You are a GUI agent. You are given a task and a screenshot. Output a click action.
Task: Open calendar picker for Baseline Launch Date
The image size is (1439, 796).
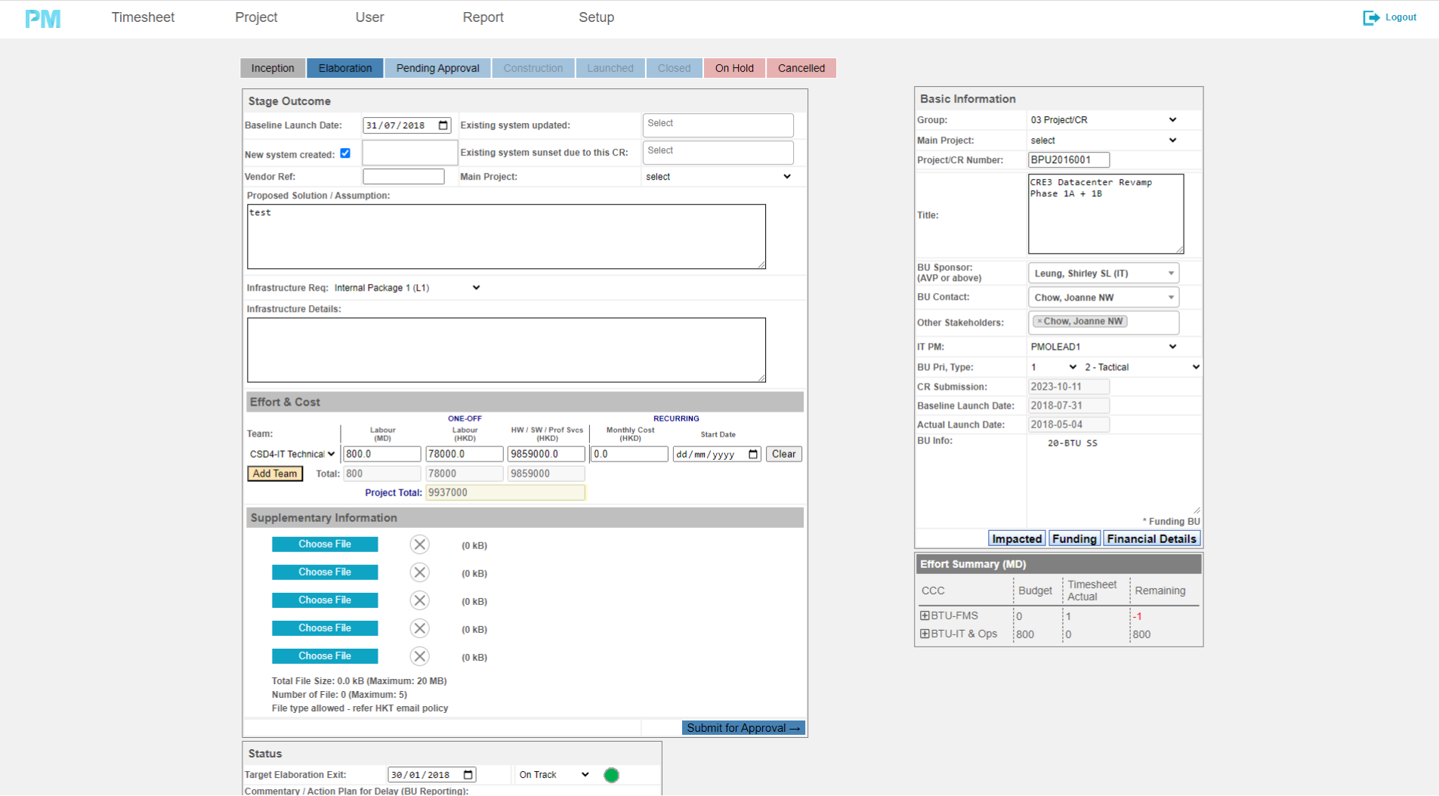coord(443,125)
